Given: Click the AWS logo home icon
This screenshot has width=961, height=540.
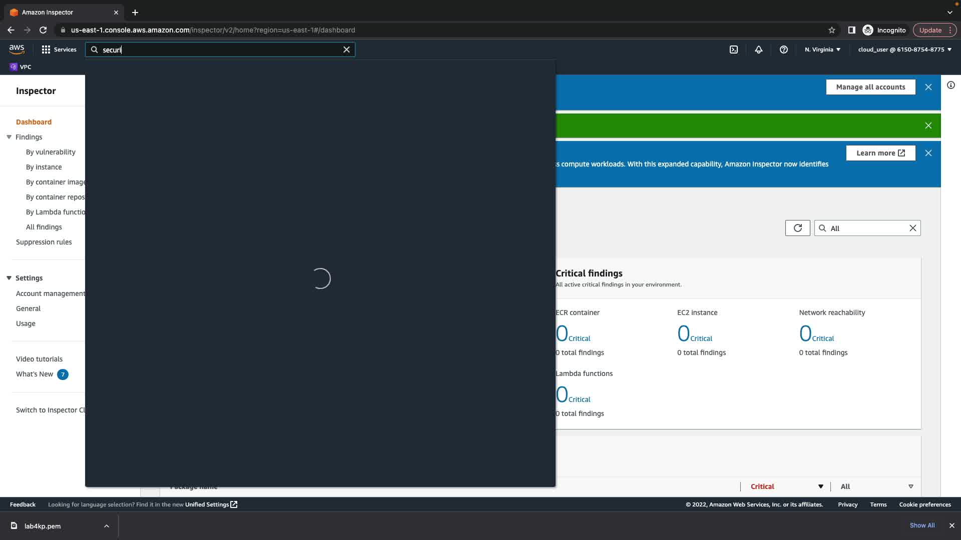Looking at the screenshot, I should (x=17, y=49).
